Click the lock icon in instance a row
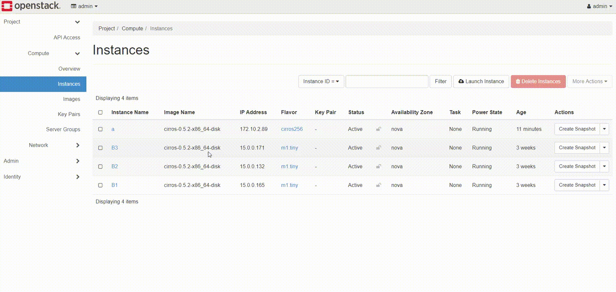 click(x=378, y=129)
